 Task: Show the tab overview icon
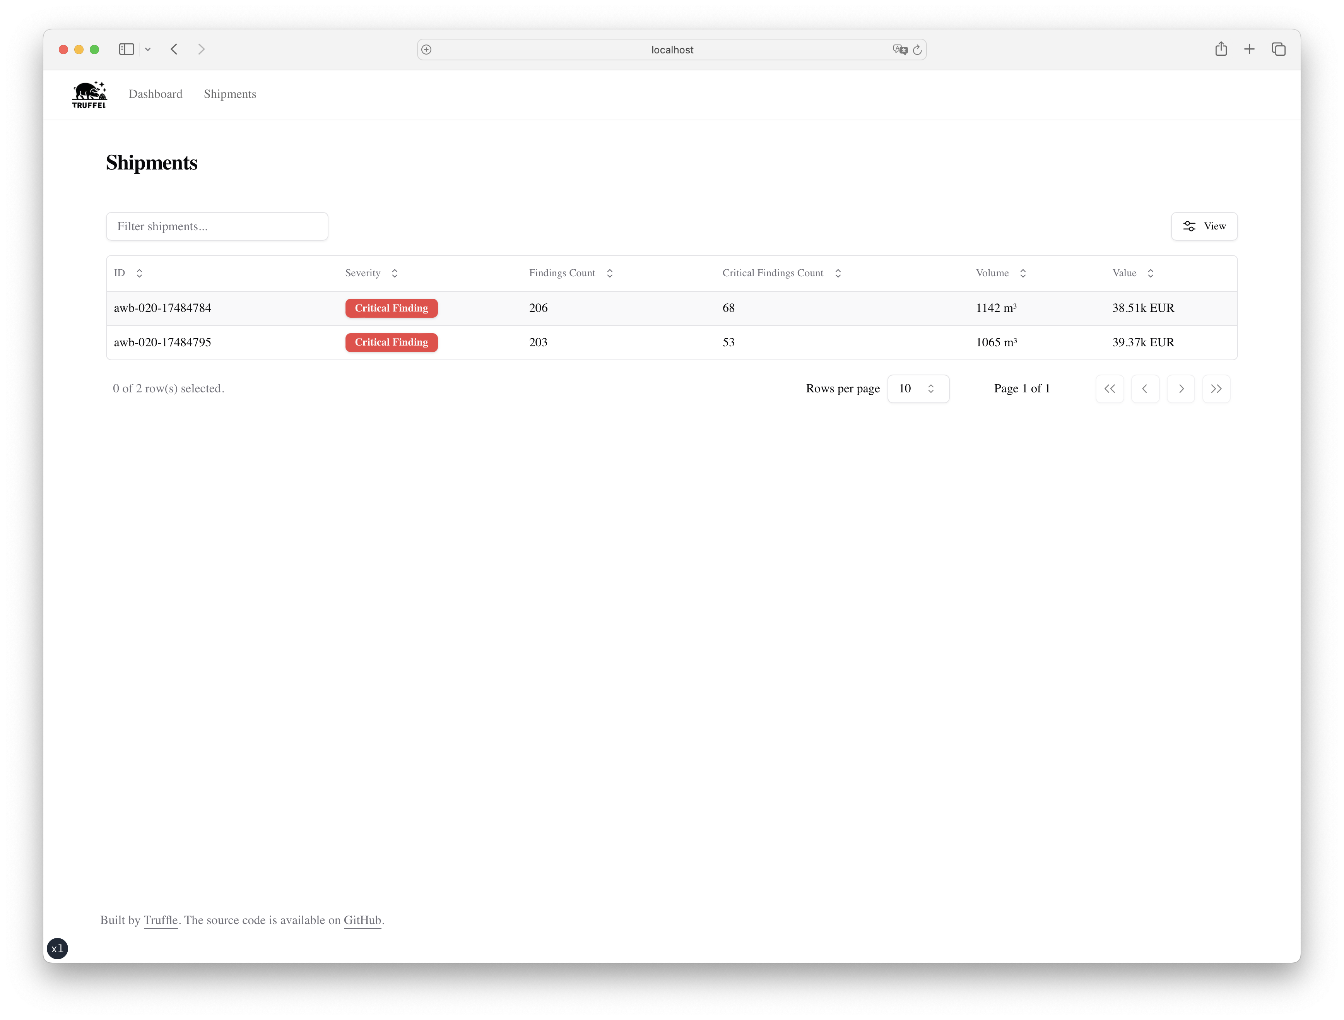(x=1278, y=49)
